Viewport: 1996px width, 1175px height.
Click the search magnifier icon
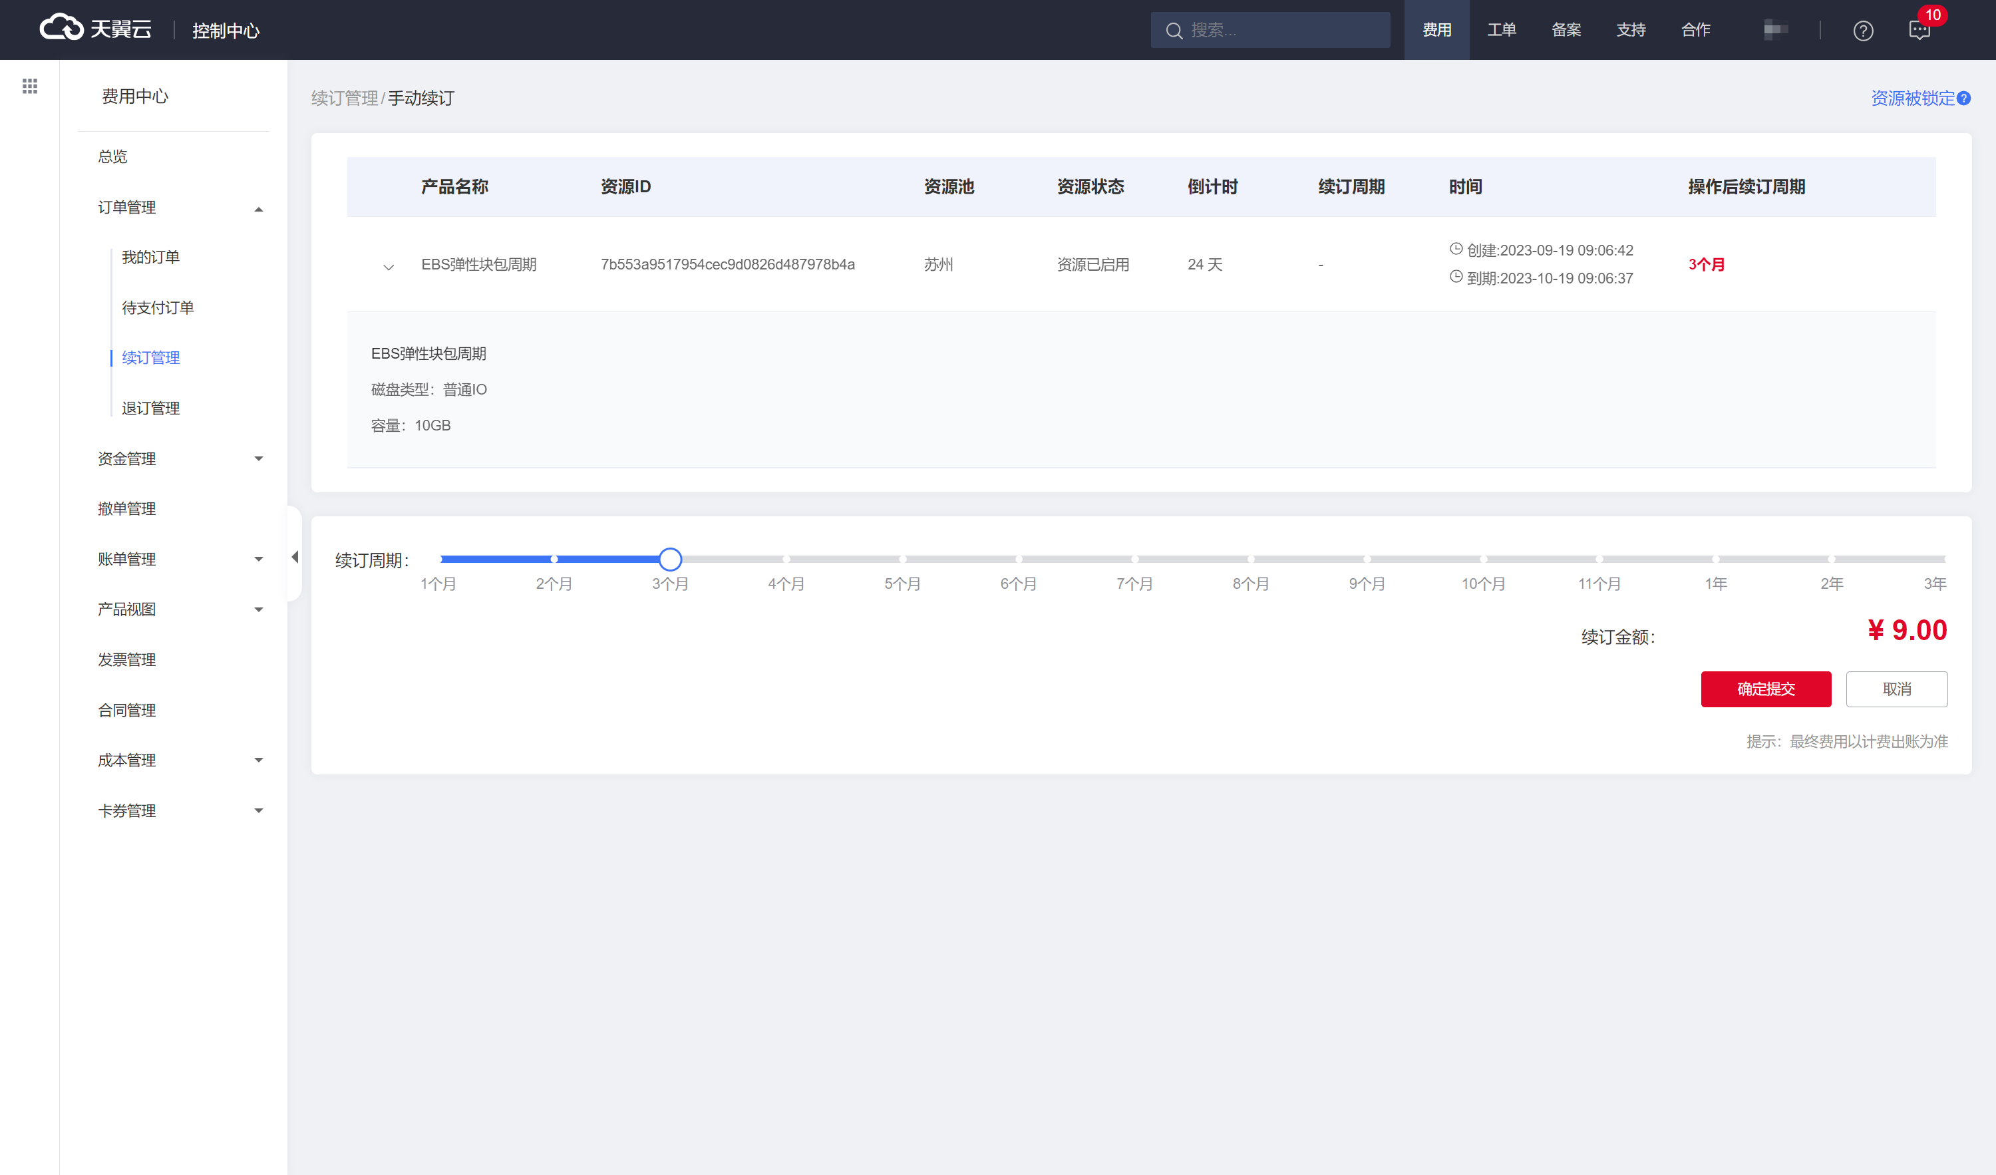[1174, 31]
